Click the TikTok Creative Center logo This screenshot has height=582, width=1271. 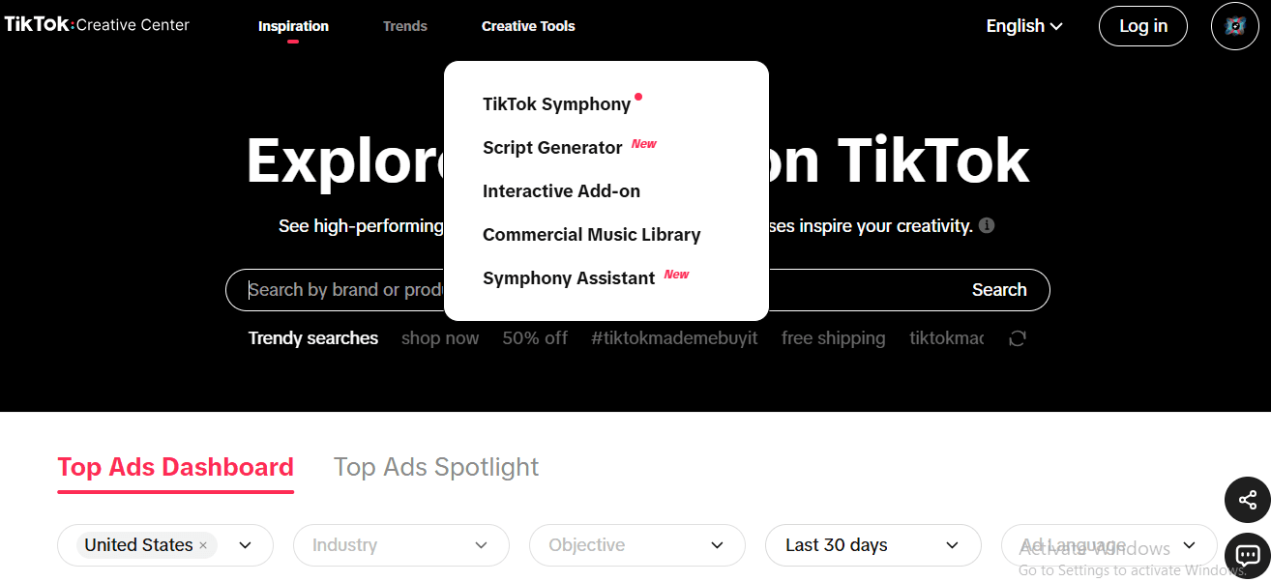click(x=97, y=25)
